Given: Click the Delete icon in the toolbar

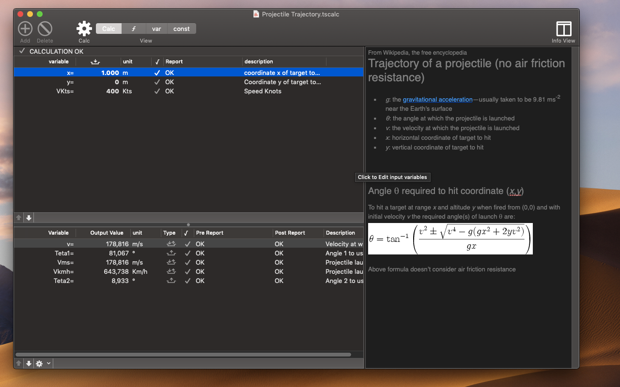Looking at the screenshot, I should pos(45,29).
